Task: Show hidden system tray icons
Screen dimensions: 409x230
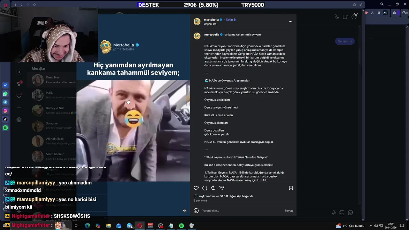Action: click(x=371, y=226)
